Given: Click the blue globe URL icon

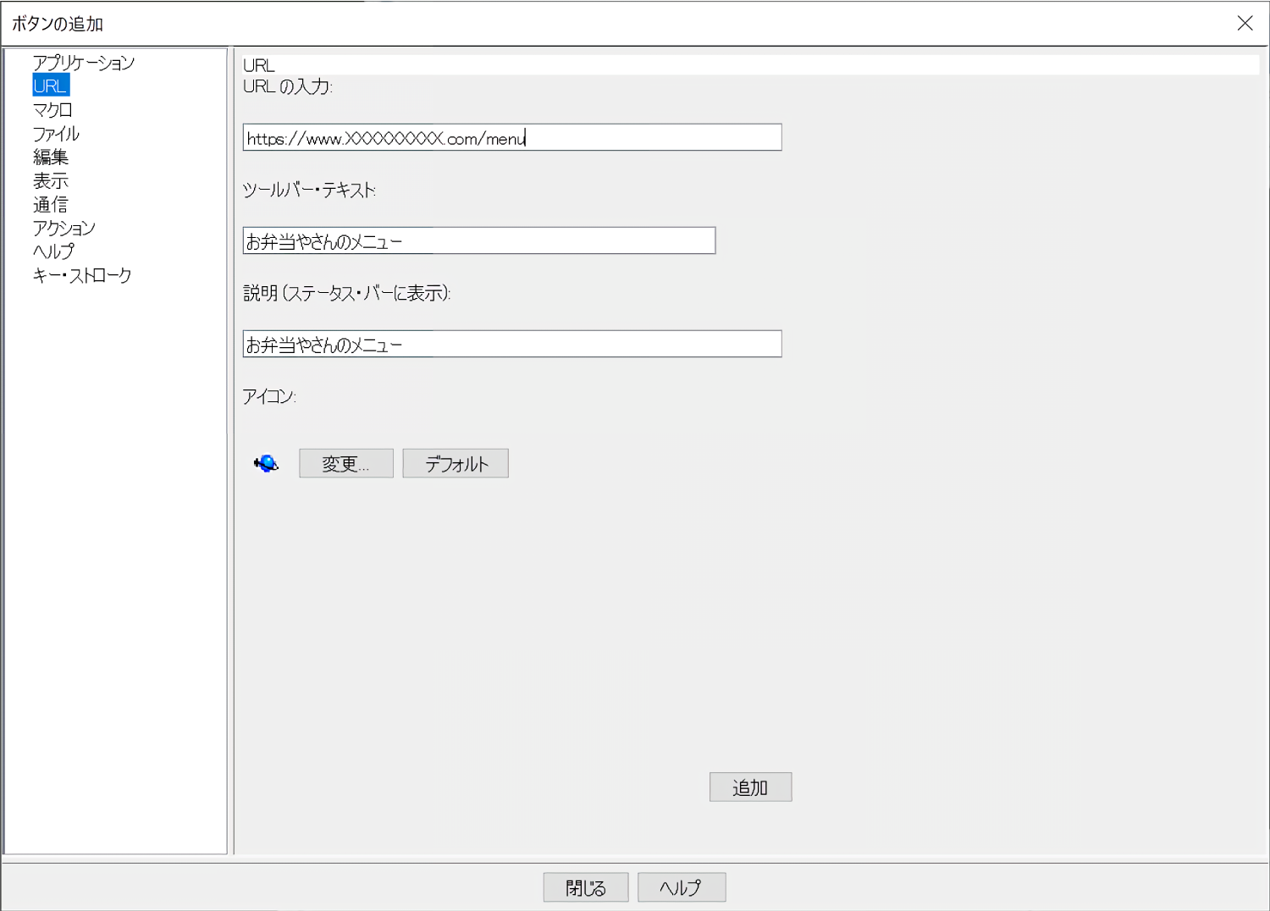Looking at the screenshot, I should click(x=266, y=463).
